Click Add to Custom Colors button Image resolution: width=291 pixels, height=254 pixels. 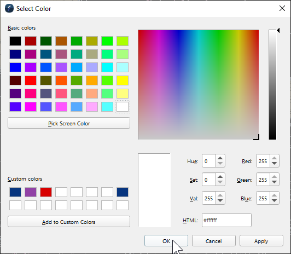[x=69, y=222]
